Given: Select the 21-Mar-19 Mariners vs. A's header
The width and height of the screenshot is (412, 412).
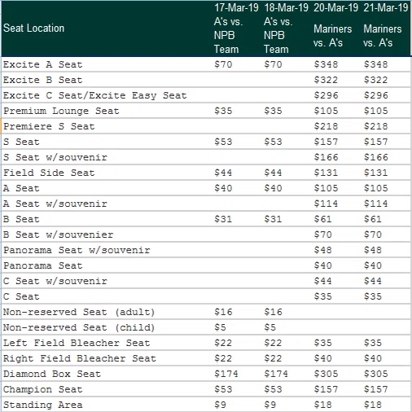Looking at the screenshot, I should [x=385, y=28].
